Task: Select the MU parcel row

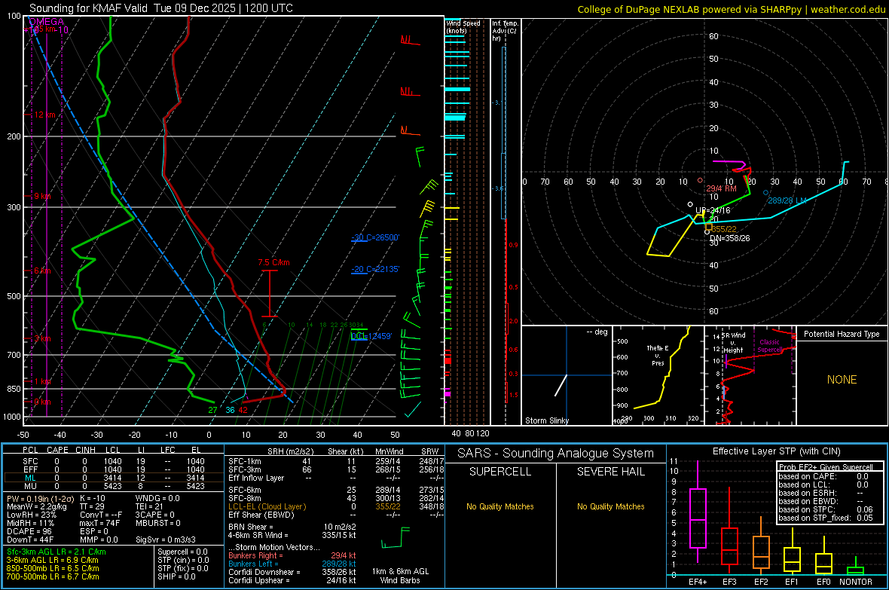Action: pyautogui.click(x=114, y=485)
